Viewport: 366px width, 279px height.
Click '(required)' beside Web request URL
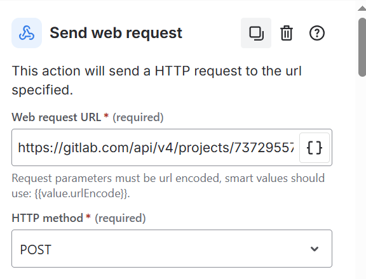(138, 117)
